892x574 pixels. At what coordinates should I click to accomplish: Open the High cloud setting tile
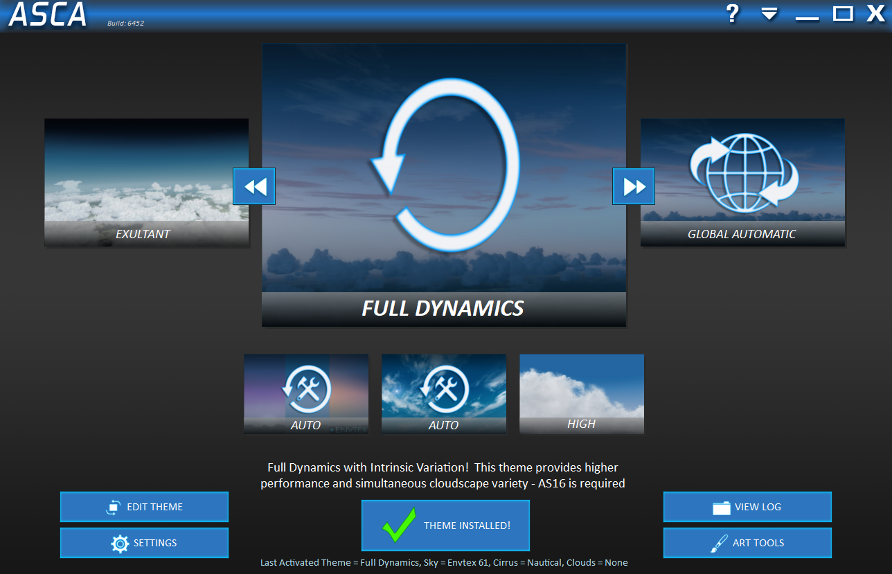582,394
